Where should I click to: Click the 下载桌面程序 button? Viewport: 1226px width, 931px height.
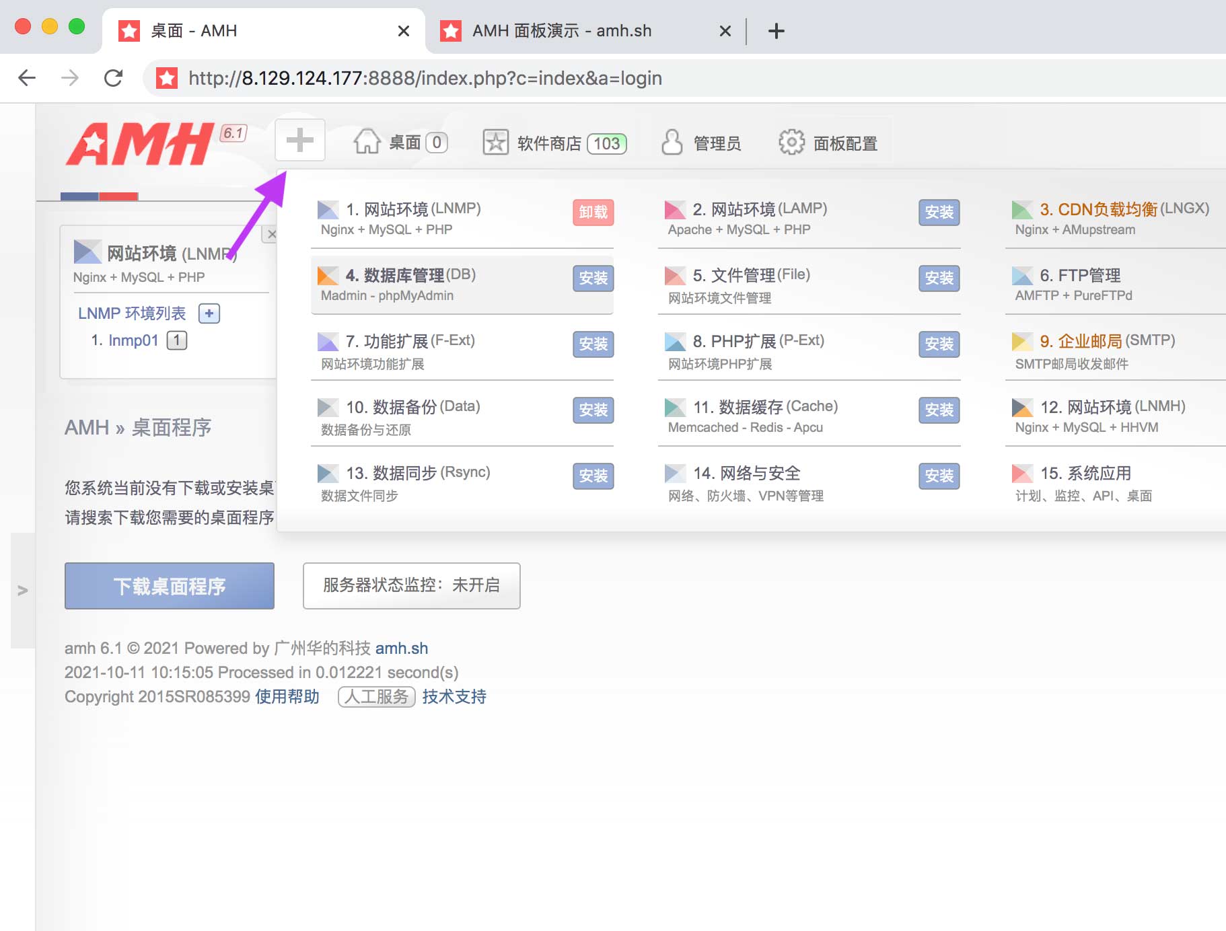click(169, 586)
